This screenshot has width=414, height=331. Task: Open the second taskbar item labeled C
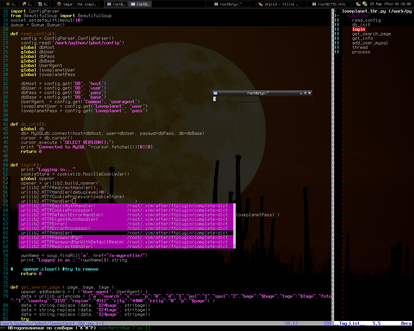point(27,4)
